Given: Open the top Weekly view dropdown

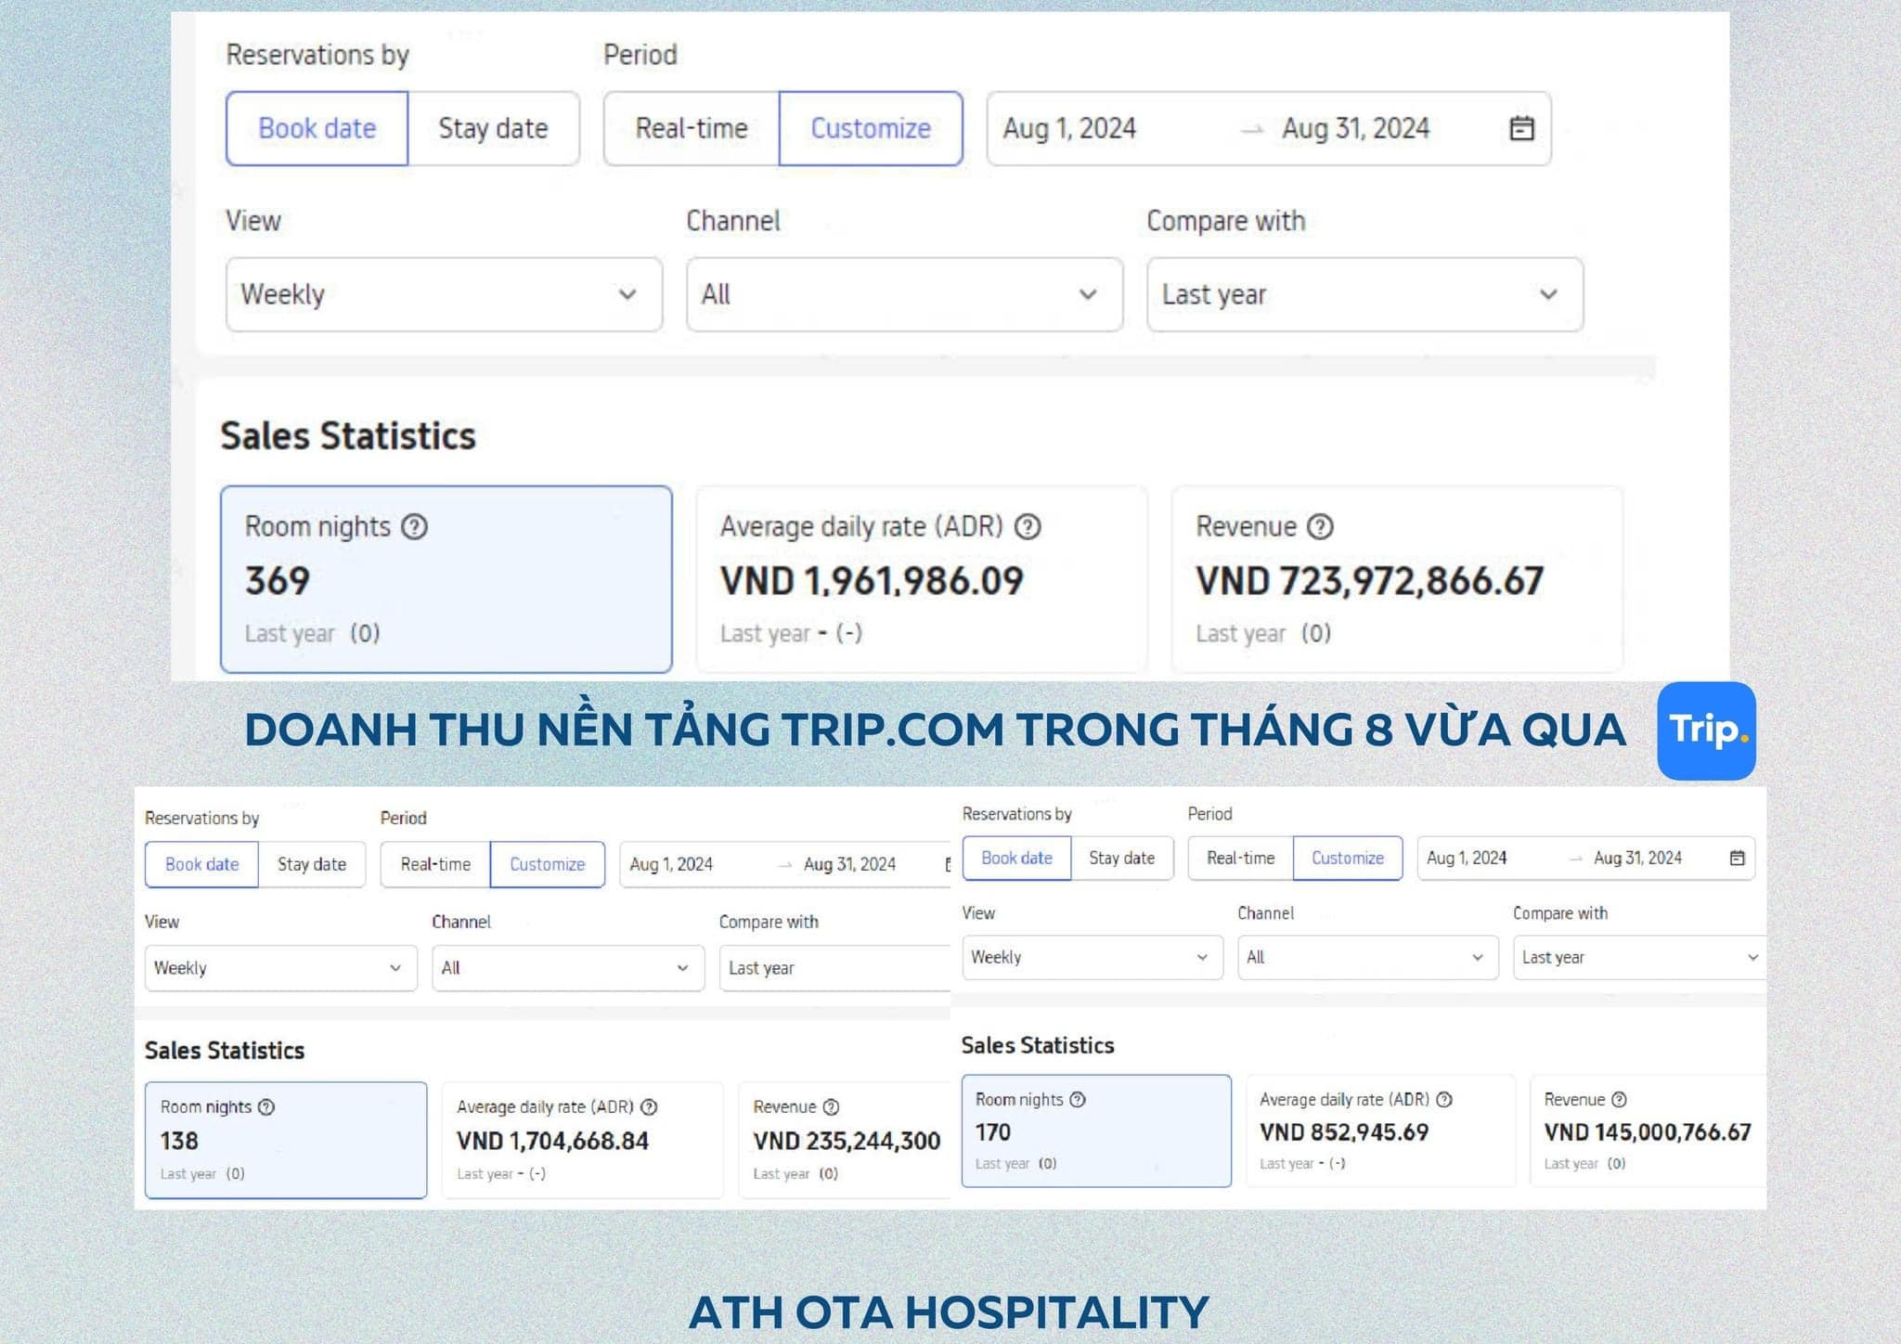Looking at the screenshot, I should click(444, 294).
